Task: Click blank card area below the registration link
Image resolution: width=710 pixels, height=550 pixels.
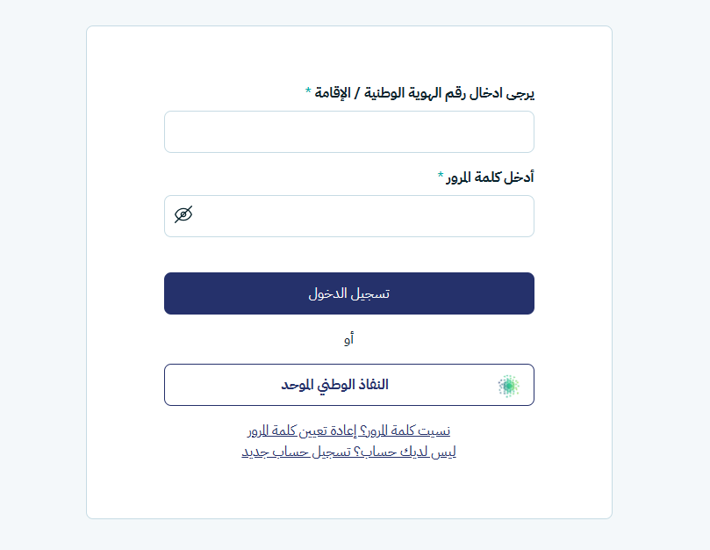Action: [348, 490]
